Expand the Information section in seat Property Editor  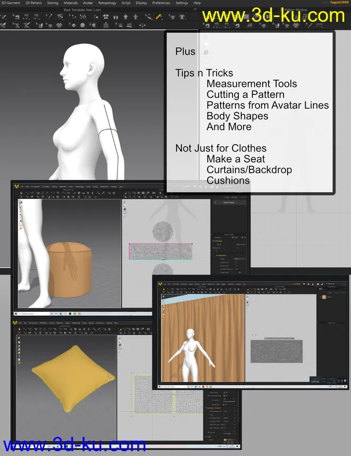214,240
